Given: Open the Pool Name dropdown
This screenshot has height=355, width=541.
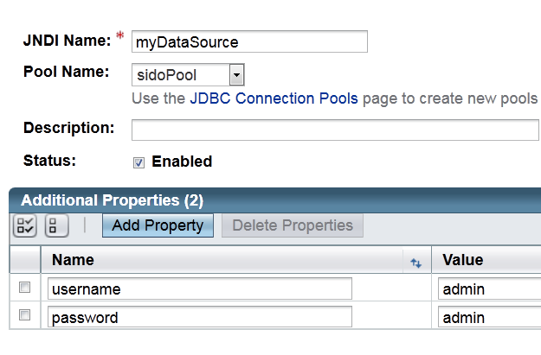Looking at the screenshot, I should click(237, 75).
